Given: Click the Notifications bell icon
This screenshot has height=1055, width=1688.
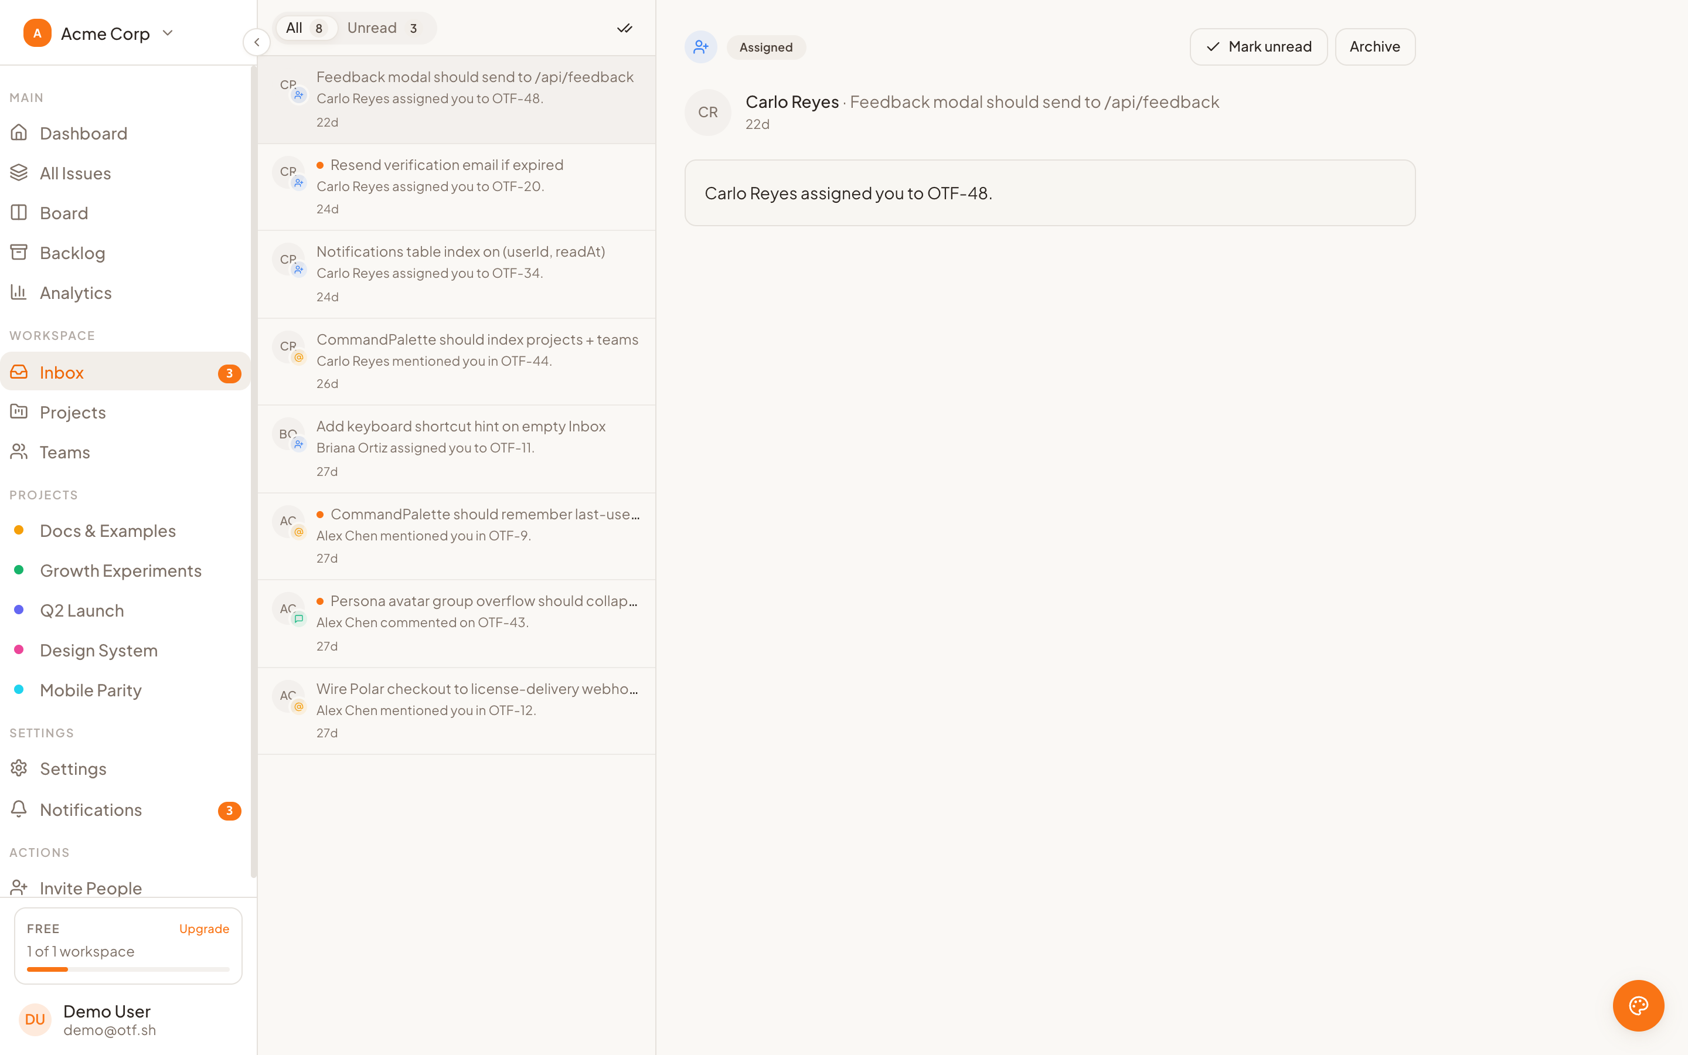Looking at the screenshot, I should coord(19,809).
